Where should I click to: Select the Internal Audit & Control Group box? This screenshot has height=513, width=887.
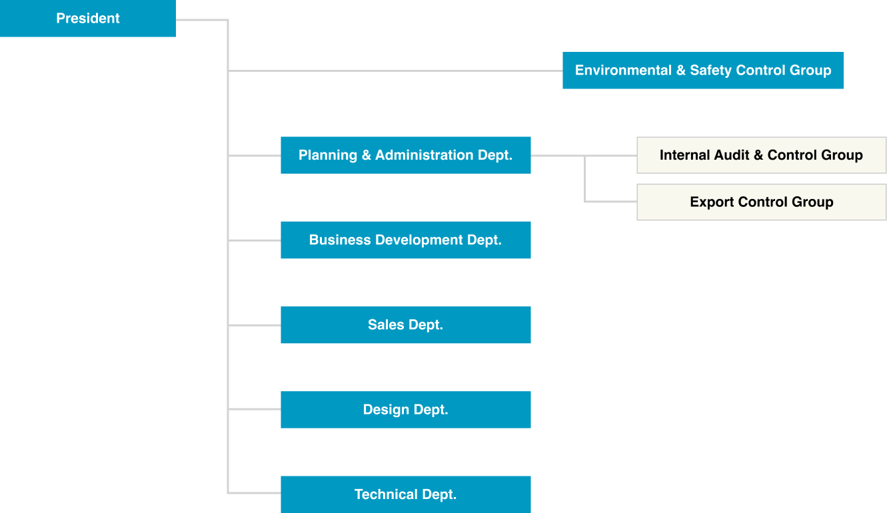click(761, 155)
